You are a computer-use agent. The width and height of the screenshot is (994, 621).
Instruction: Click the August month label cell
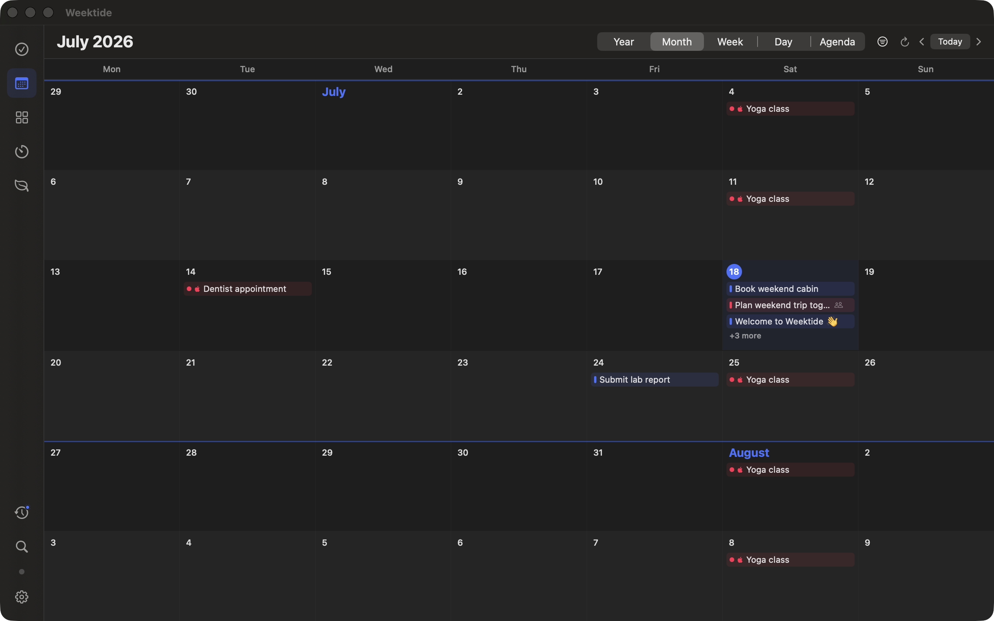(x=749, y=453)
